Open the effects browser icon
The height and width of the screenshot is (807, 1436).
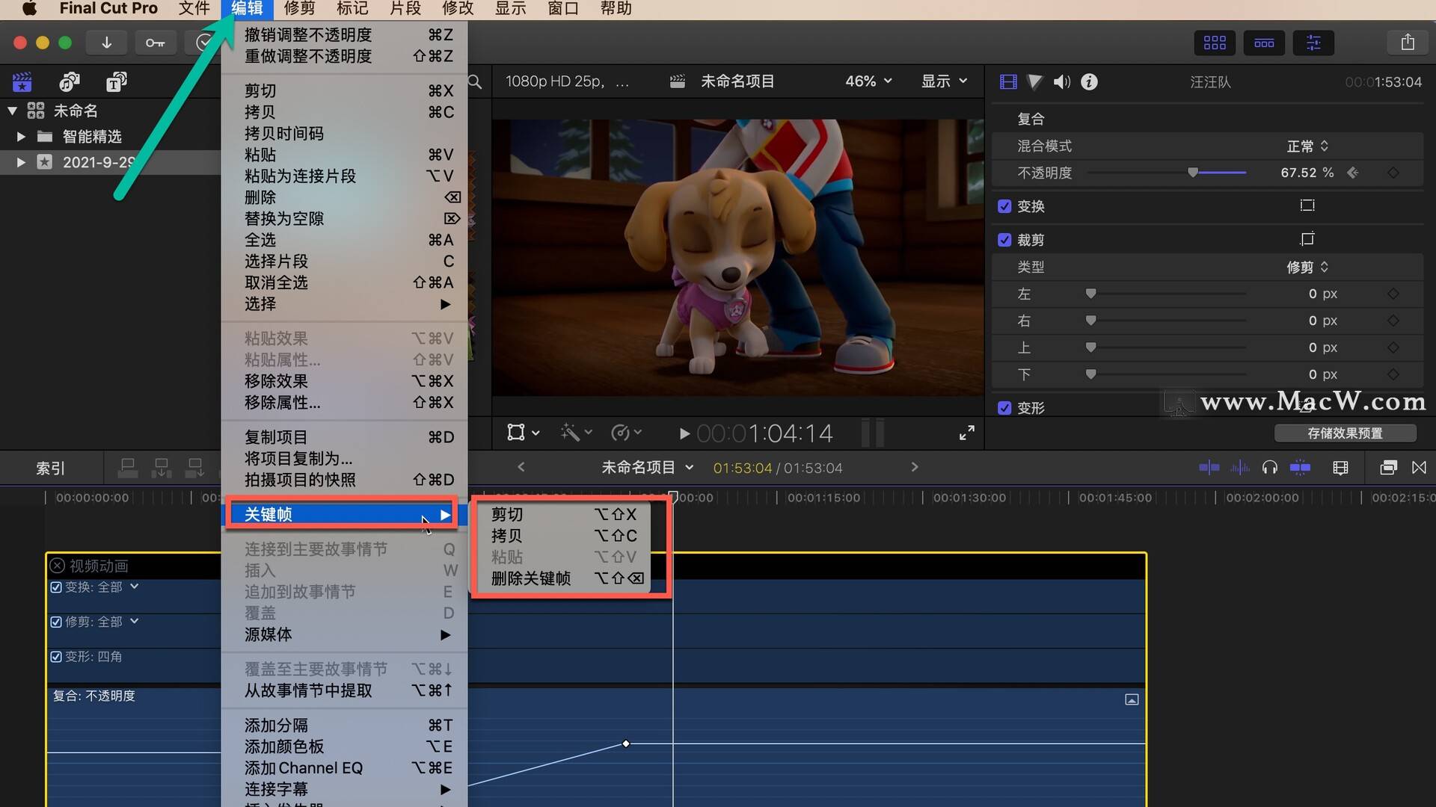1388,468
